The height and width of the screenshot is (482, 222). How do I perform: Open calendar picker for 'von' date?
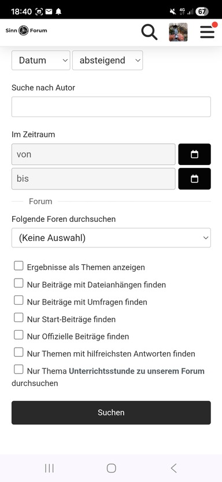(194, 154)
